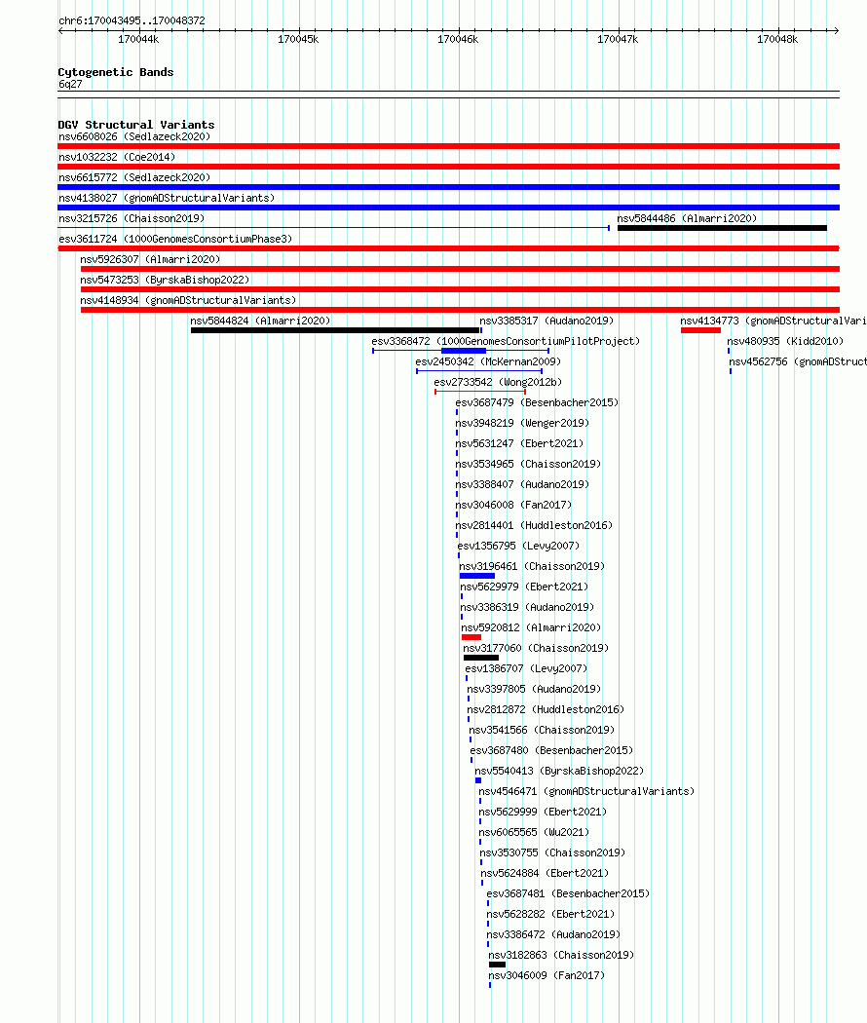Click esv3611724 (1000GenomesConsortiumPhase3) label
867x1023 pixels.
(x=174, y=239)
